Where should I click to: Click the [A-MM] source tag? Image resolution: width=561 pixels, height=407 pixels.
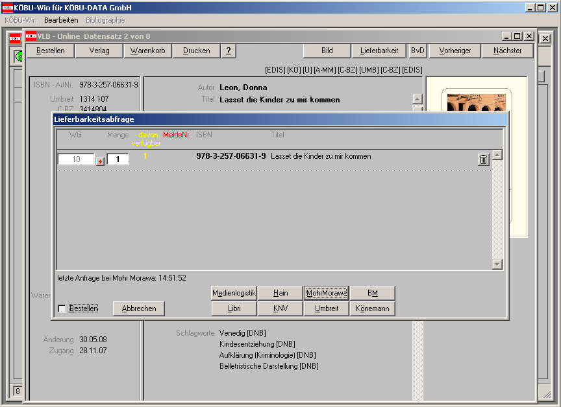pyautogui.click(x=325, y=70)
